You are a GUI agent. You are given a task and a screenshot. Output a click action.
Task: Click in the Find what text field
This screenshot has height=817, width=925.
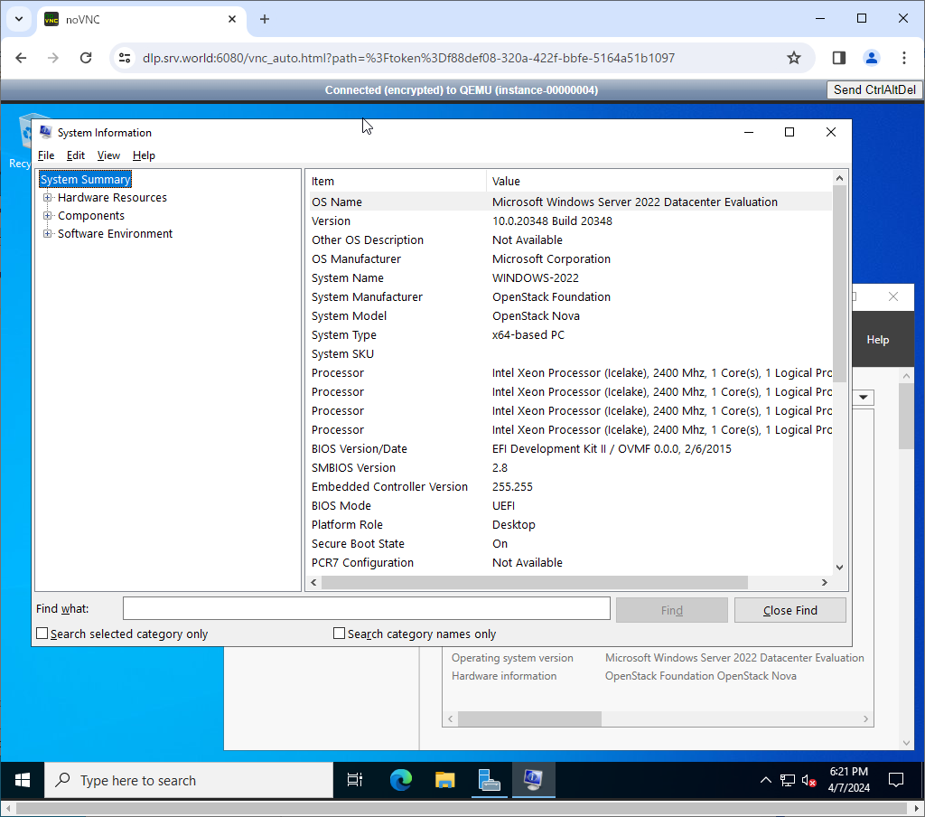[367, 608]
